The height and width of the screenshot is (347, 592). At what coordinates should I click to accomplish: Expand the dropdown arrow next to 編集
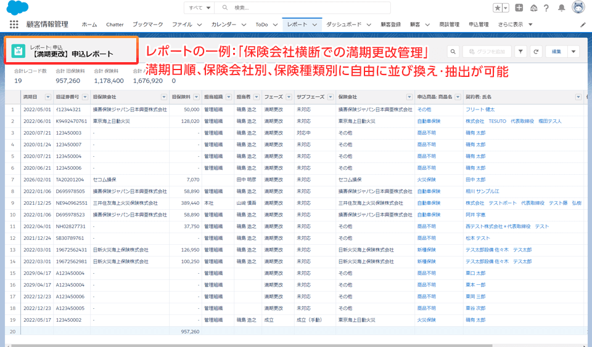tap(573, 52)
